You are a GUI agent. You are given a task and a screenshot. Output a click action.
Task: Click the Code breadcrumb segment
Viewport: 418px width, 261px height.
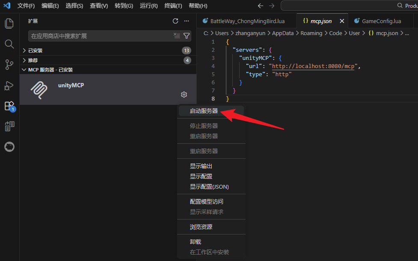point(335,33)
